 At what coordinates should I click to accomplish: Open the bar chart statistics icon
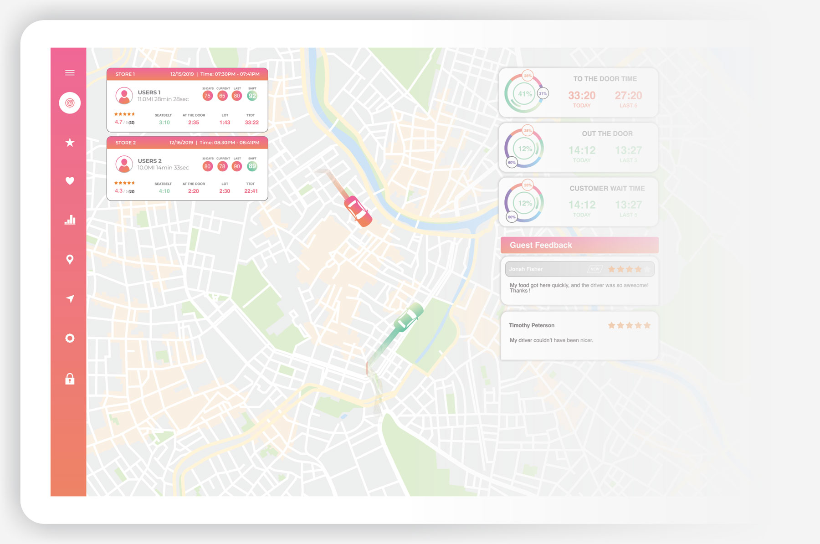[x=70, y=220]
